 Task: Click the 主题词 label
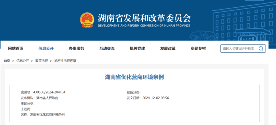(x=26, y=109)
